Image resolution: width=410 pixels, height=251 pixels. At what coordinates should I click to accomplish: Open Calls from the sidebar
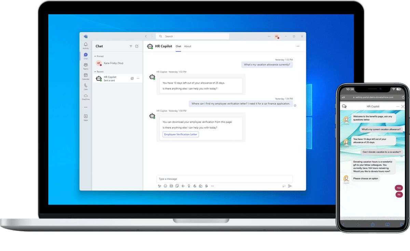coord(85,86)
